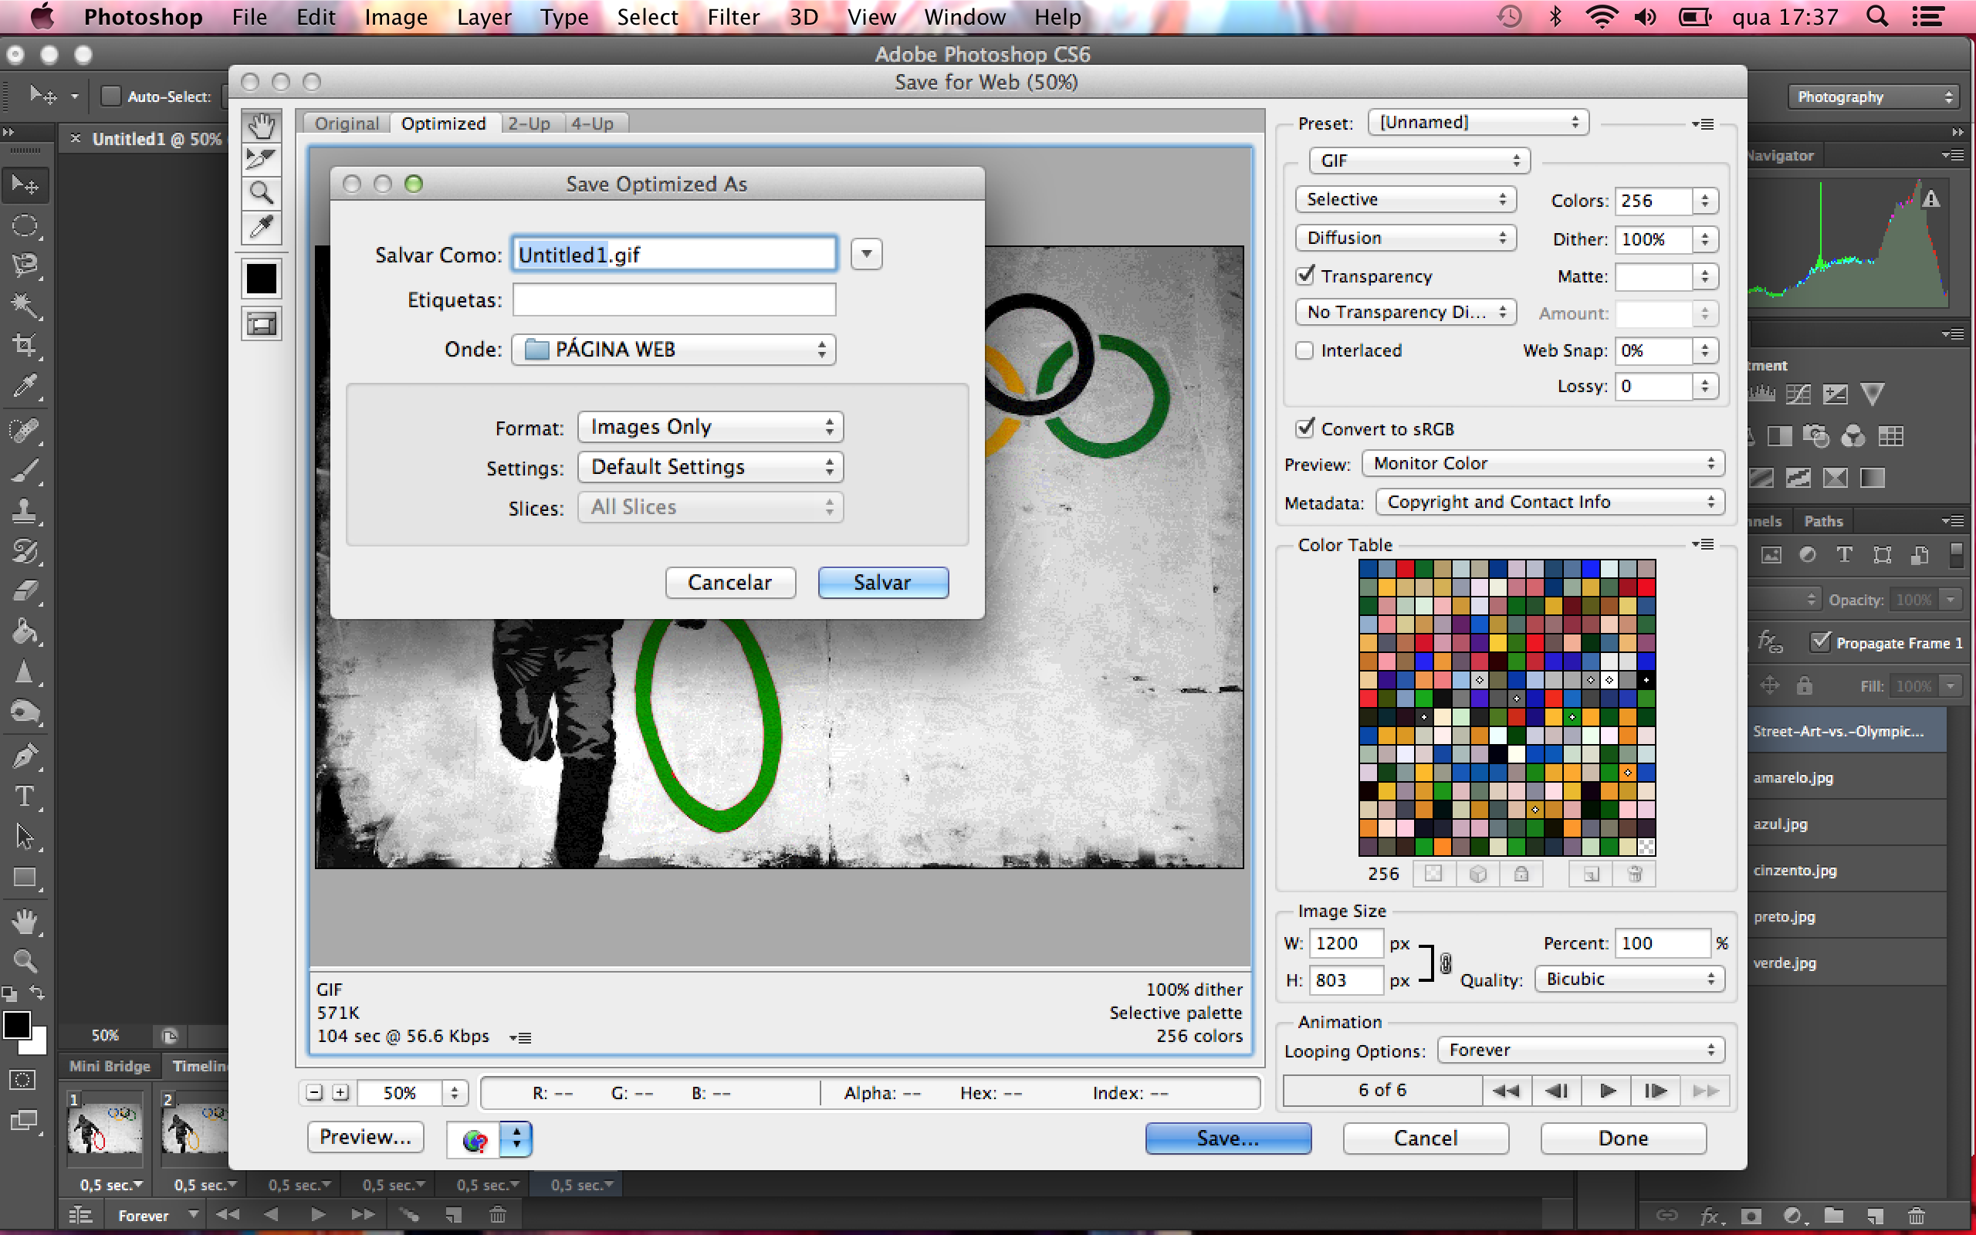This screenshot has height=1235, width=1976.
Task: Switch to the 4-Up tab
Action: (x=593, y=123)
